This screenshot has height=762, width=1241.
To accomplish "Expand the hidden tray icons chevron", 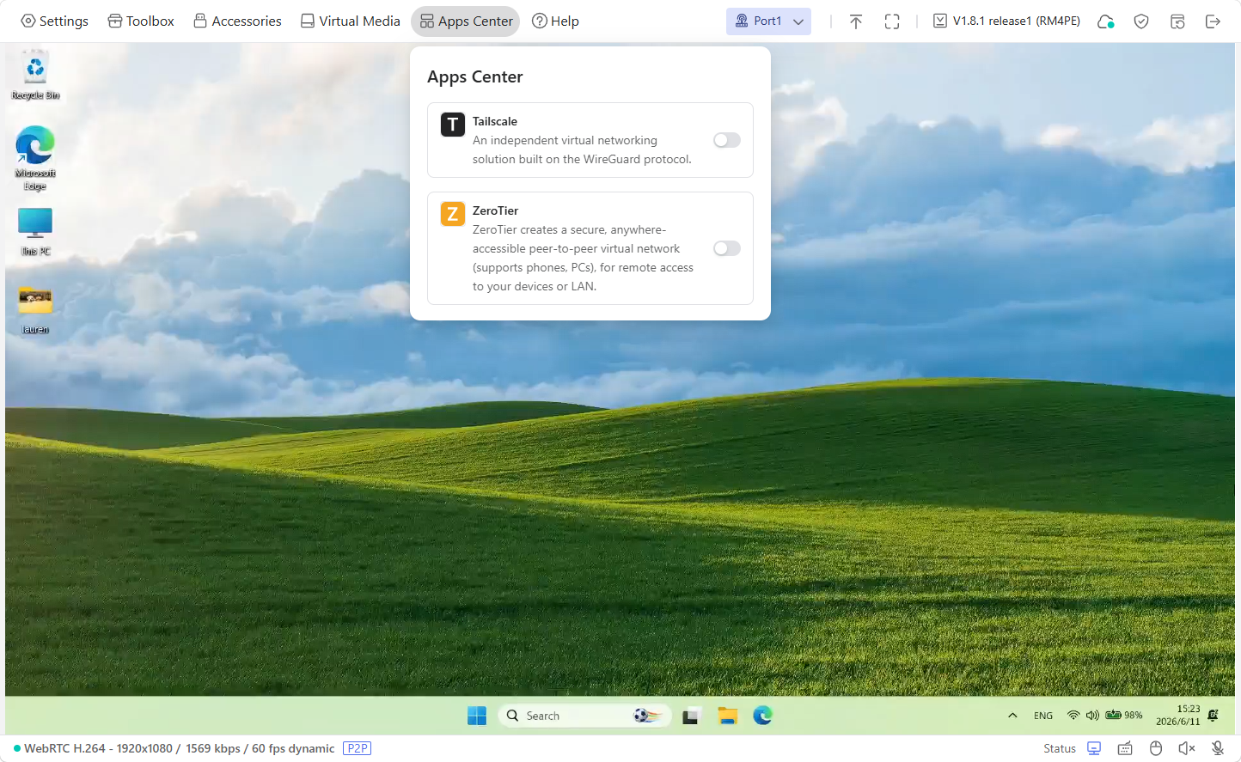I will coord(1012,716).
